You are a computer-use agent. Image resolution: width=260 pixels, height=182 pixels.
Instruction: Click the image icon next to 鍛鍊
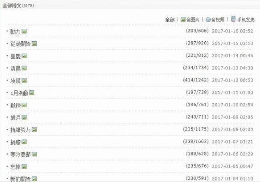[24, 105]
